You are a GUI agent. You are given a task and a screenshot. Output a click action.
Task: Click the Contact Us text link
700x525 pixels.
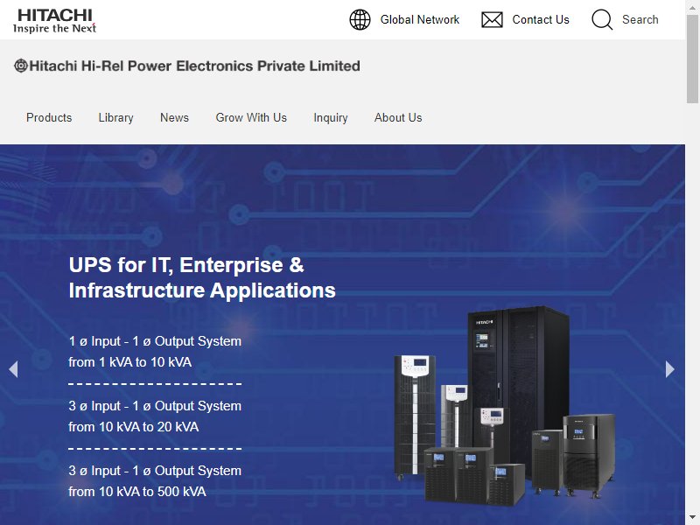[541, 19]
